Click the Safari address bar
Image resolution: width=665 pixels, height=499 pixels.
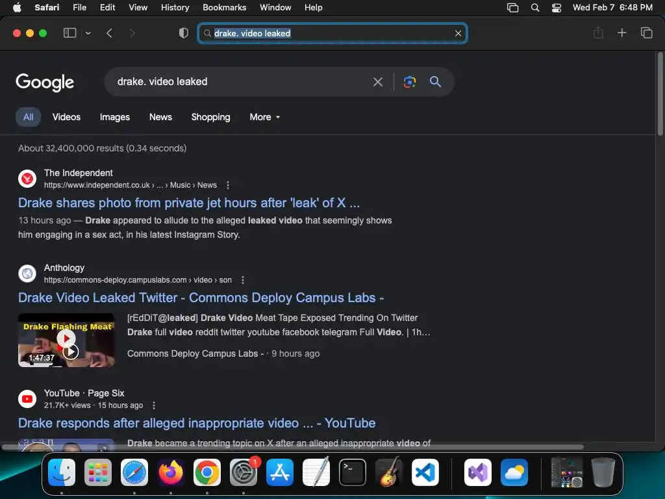click(x=332, y=33)
